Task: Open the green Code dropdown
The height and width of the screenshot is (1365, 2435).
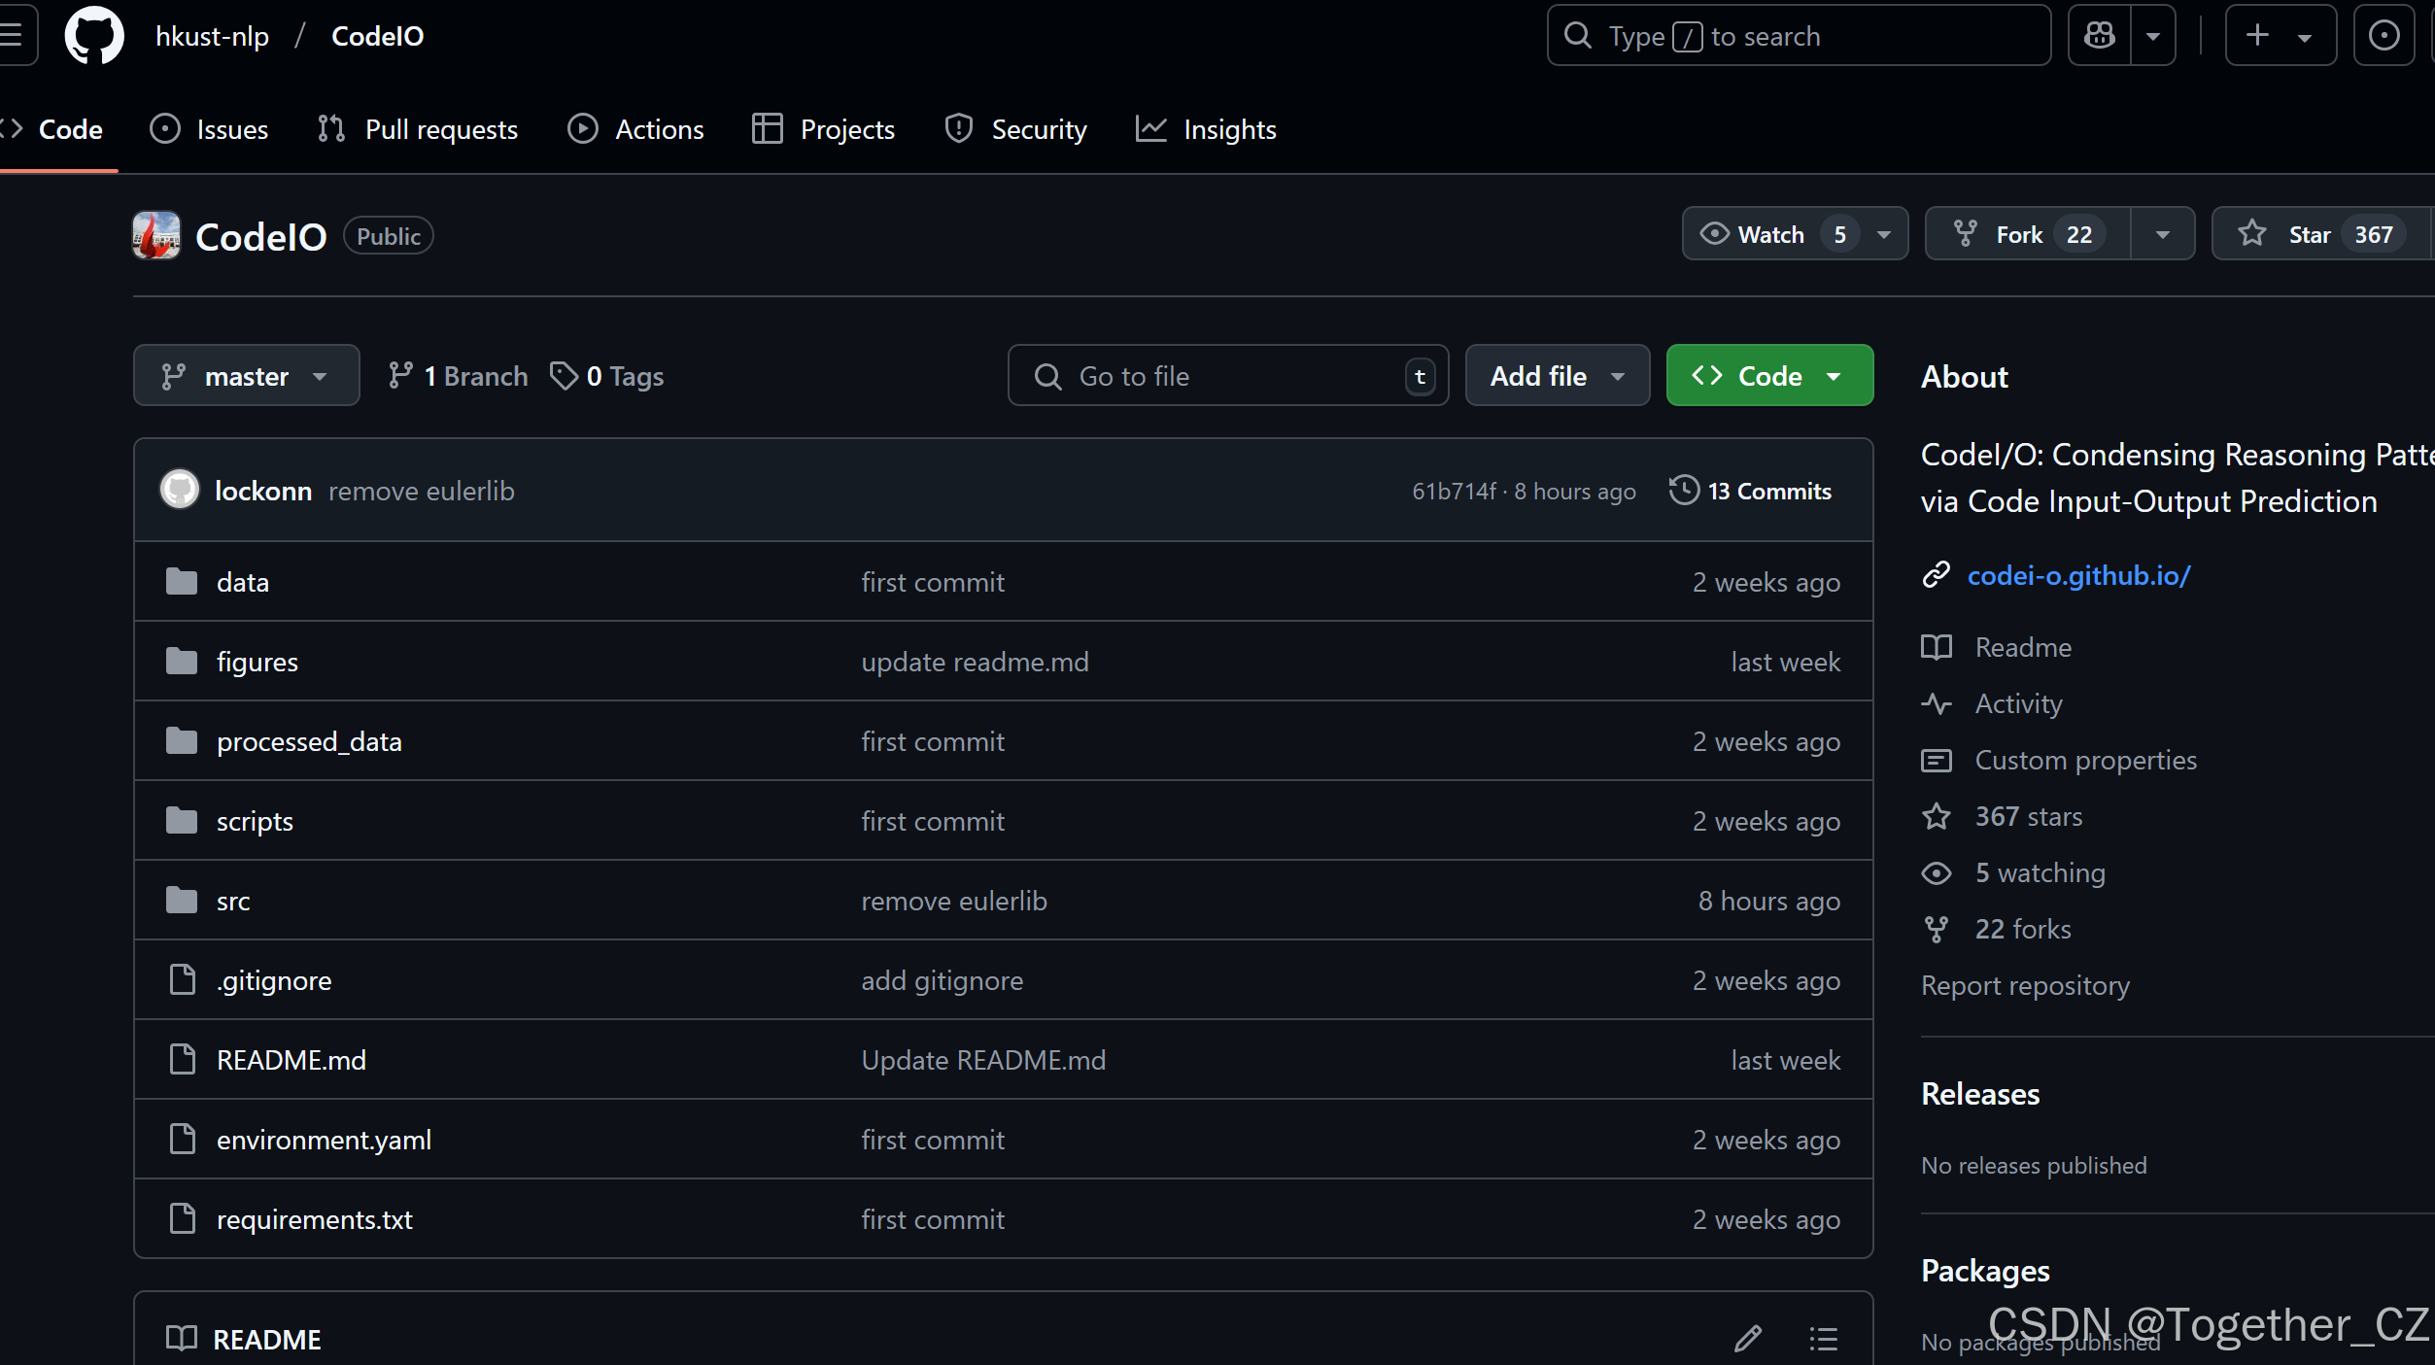Action: pos(1768,376)
